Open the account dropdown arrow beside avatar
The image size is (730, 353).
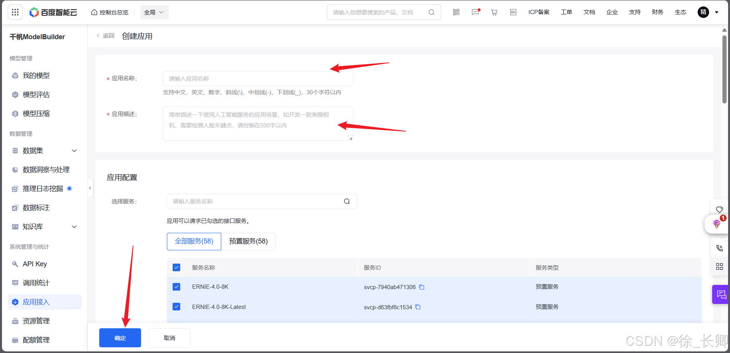pyautogui.click(x=717, y=12)
